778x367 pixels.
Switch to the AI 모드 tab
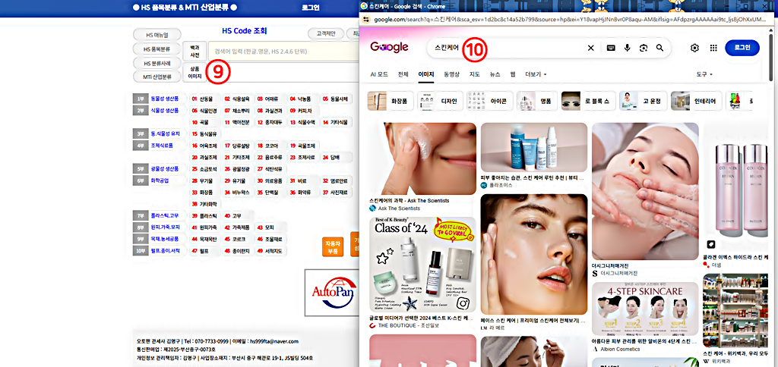(x=379, y=74)
